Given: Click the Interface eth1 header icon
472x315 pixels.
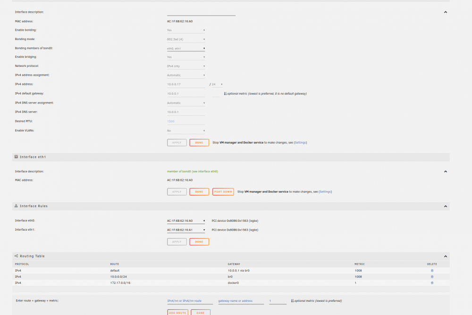Looking at the screenshot, I should (x=16, y=157).
